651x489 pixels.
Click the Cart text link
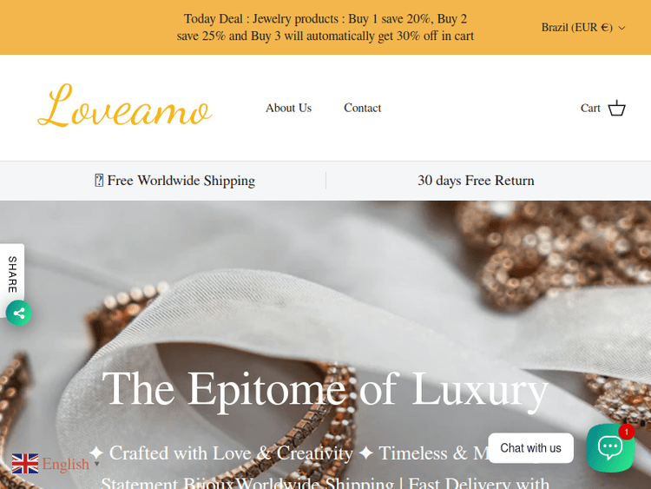point(590,108)
